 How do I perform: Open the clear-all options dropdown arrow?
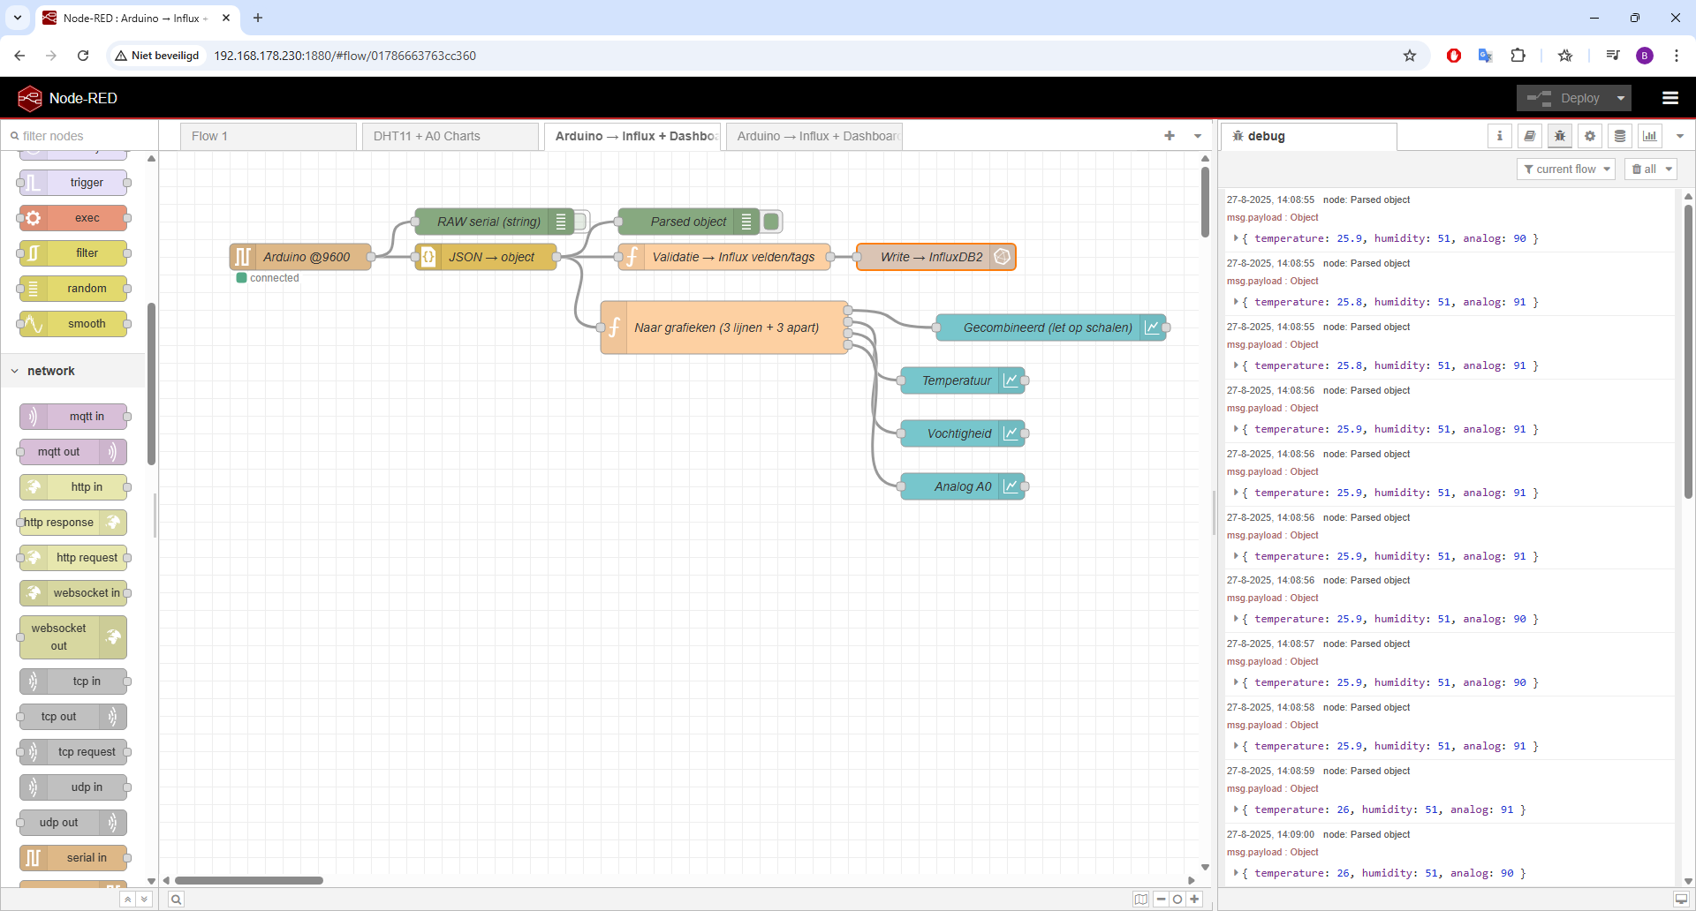coord(1669,169)
